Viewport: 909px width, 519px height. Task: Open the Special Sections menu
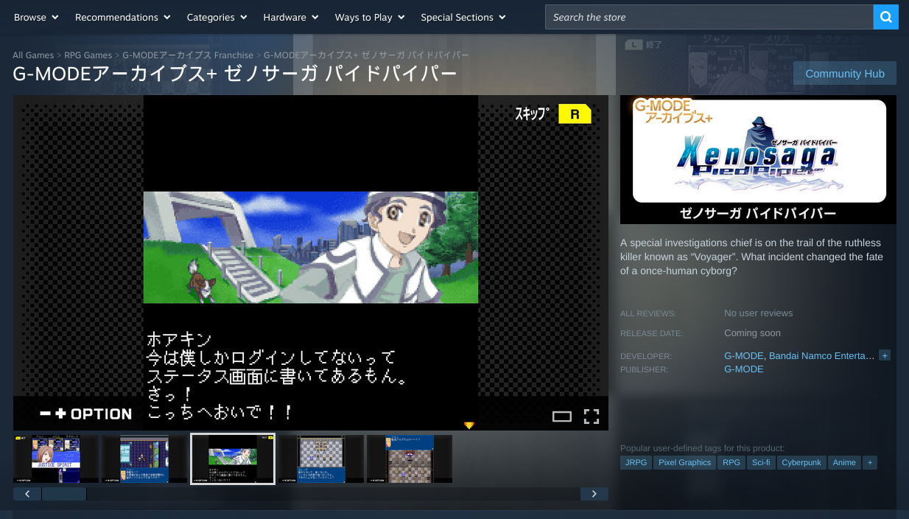[x=463, y=17]
